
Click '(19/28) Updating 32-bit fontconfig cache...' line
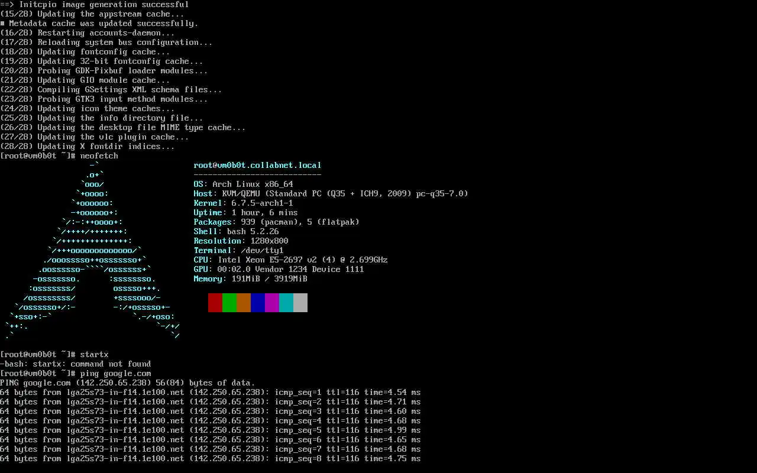(102, 61)
